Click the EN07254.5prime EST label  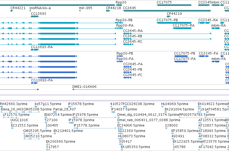58,115
